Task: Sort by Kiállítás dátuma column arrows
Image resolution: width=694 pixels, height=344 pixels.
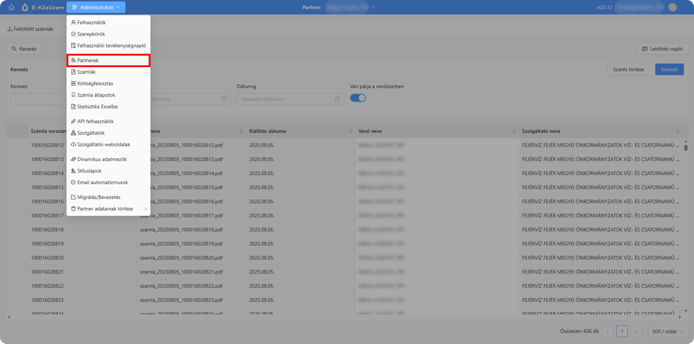Action: tap(350, 131)
